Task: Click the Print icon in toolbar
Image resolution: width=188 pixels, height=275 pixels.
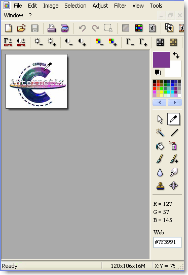Action: pos(52,28)
